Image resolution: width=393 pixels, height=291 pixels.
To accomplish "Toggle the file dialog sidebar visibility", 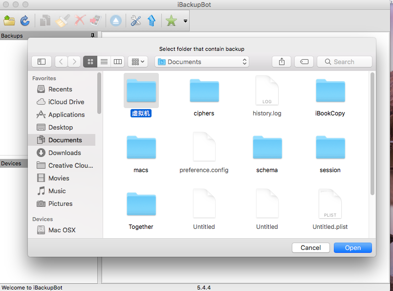I will (42, 62).
